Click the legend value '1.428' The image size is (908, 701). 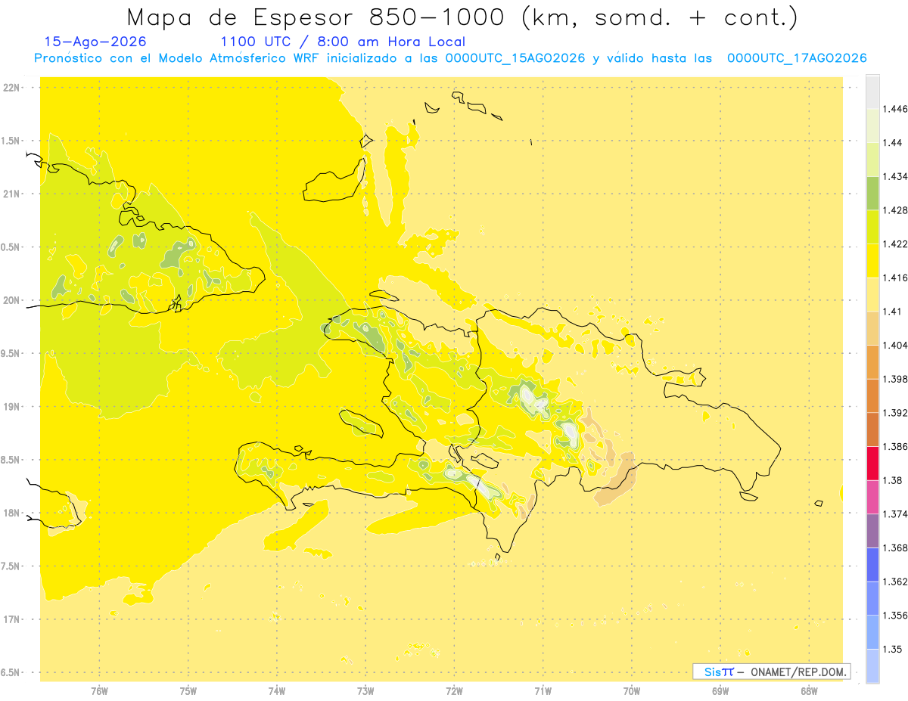click(x=895, y=210)
